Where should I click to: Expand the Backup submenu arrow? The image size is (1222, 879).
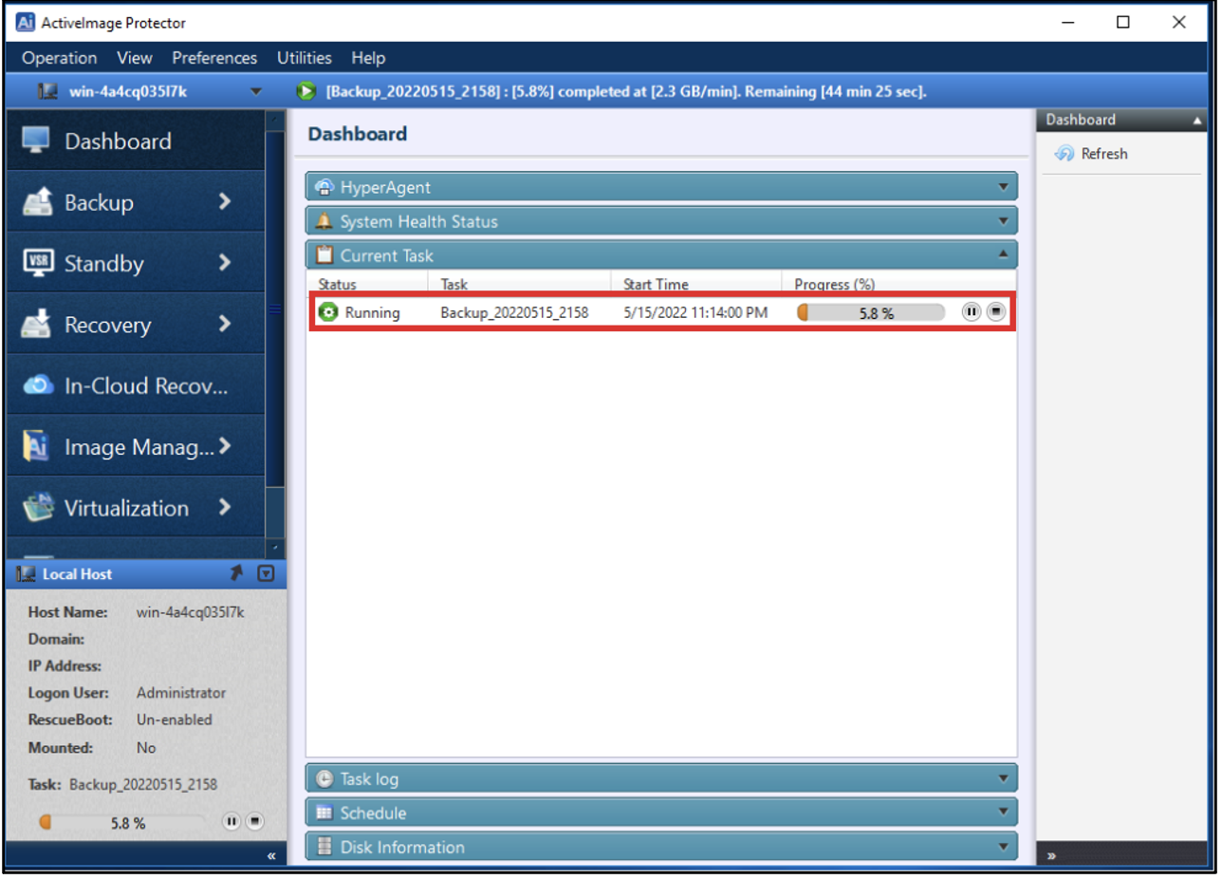[225, 201]
